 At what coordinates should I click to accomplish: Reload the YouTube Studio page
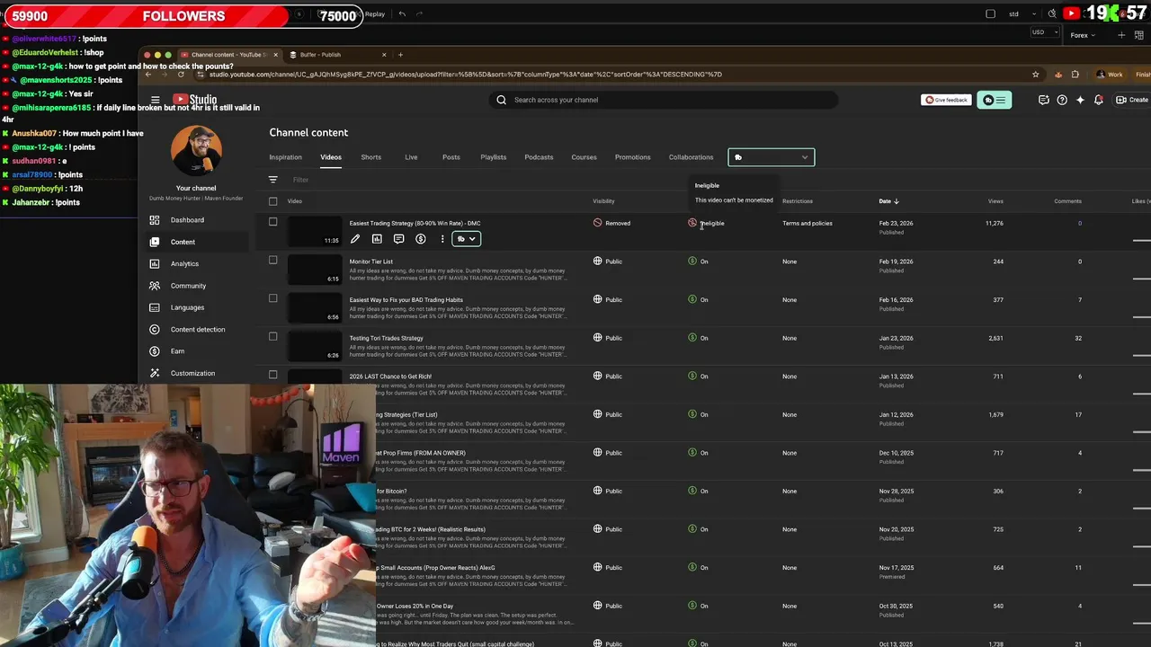tap(181, 75)
